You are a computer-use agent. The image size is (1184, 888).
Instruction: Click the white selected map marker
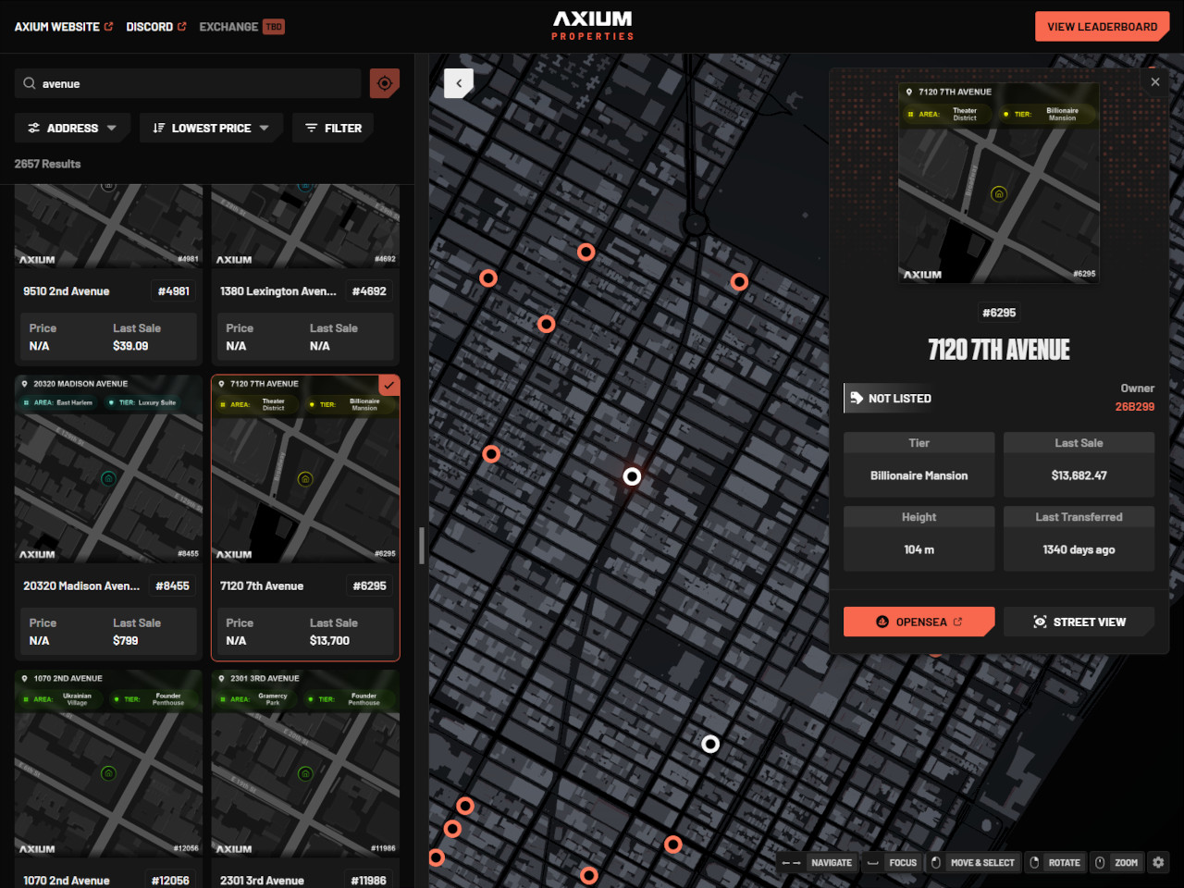[x=632, y=476]
